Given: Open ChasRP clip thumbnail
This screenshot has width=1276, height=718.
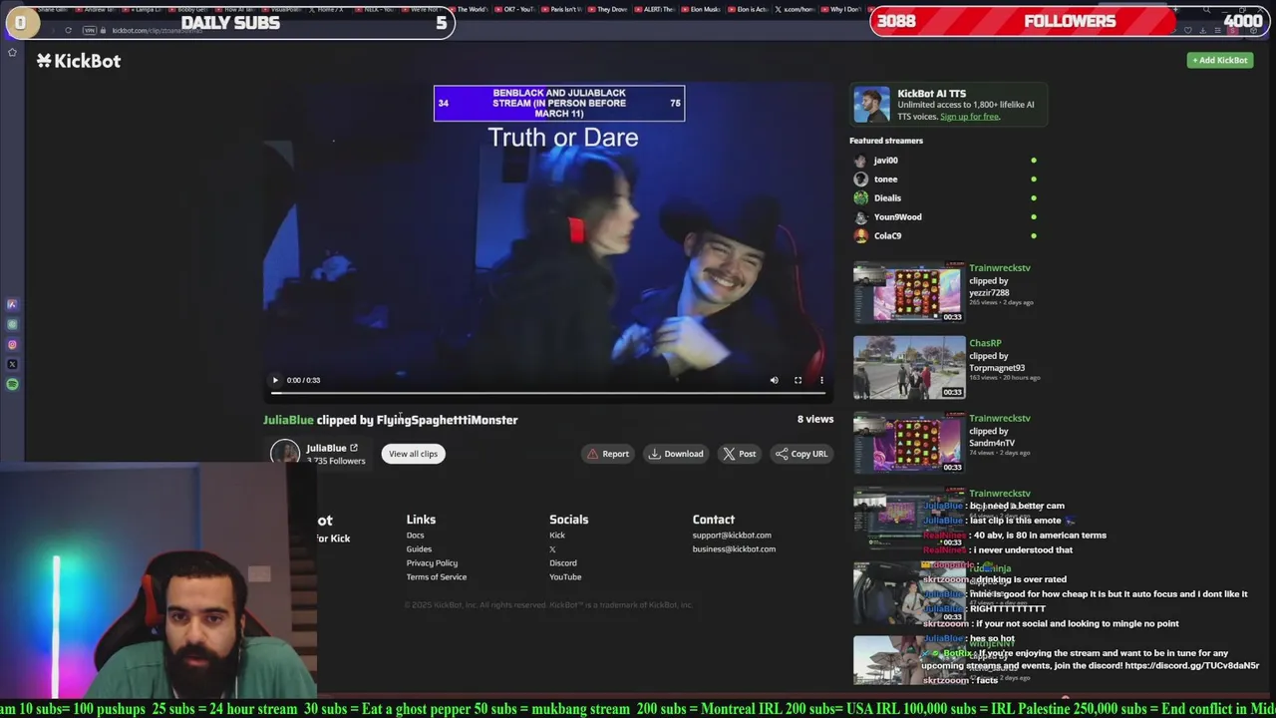Looking at the screenshot, I should pyautogui.click(x=909, y=368).
